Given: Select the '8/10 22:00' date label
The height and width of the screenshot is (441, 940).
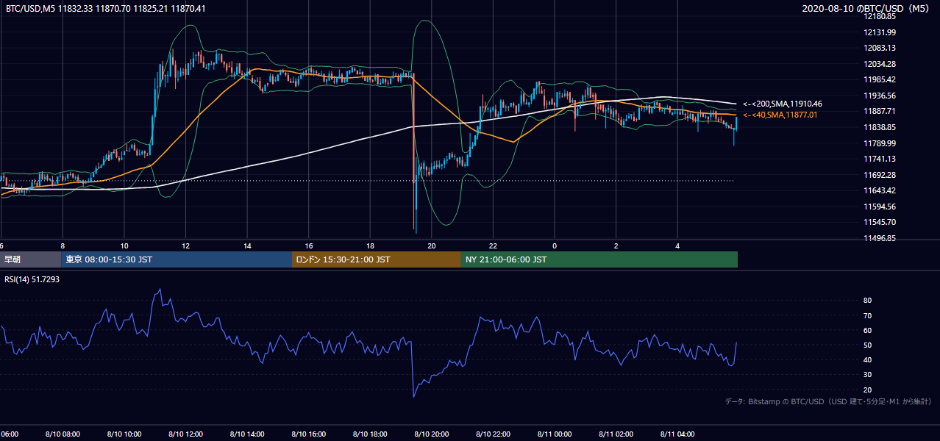Looking at the screenshot, I should [493, 434].
